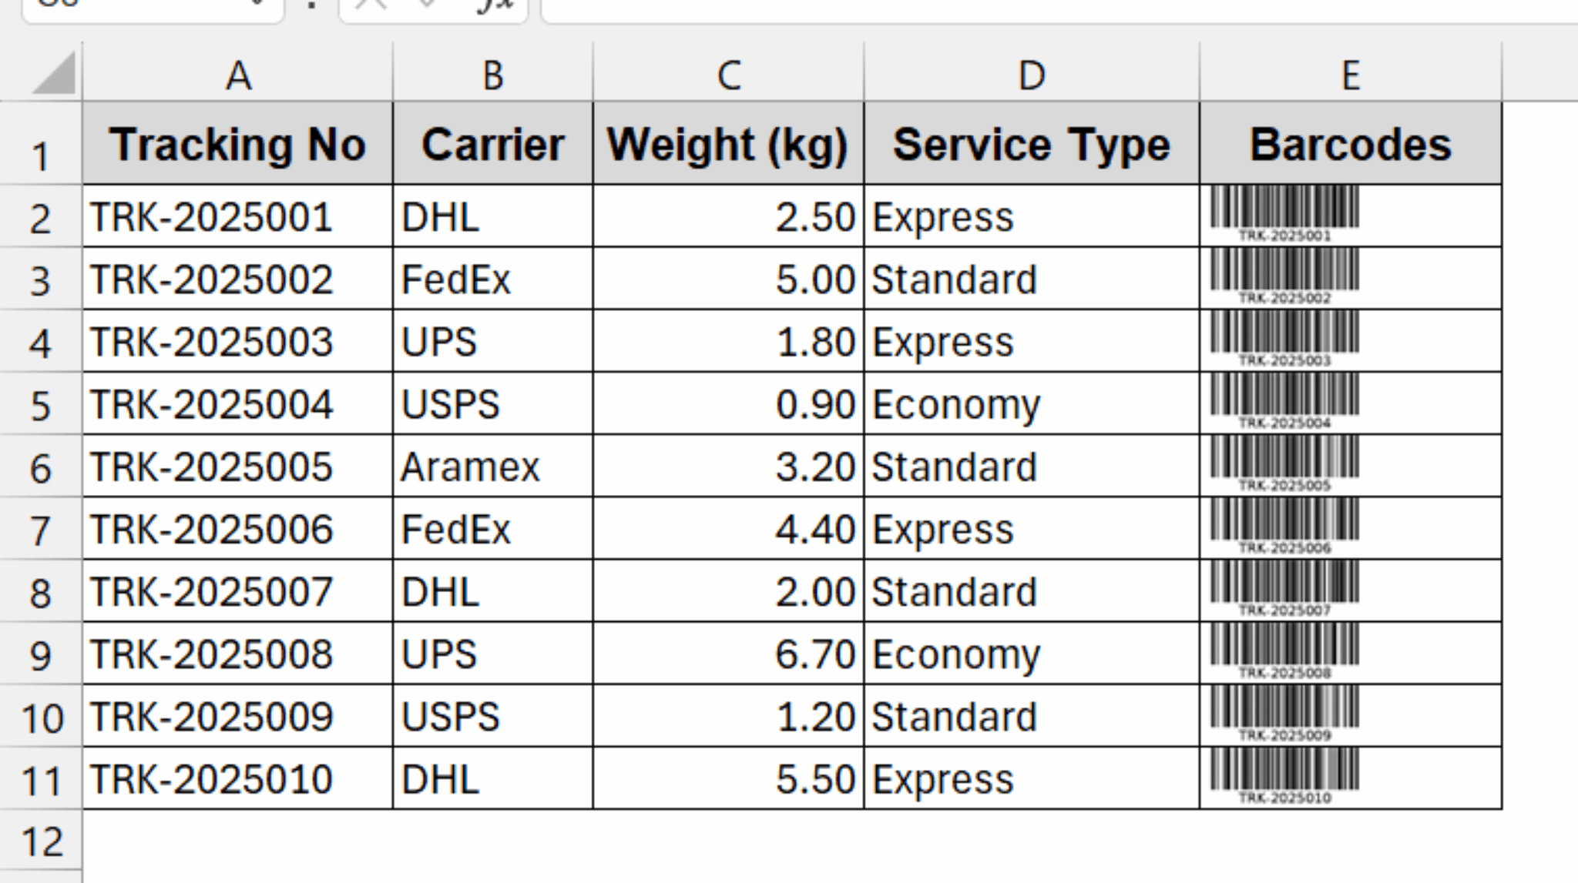Select row 5 header
The image size is (1578, 883).
(x=42, y=404)
